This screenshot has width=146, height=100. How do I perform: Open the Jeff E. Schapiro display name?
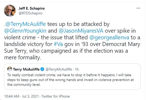32,9
